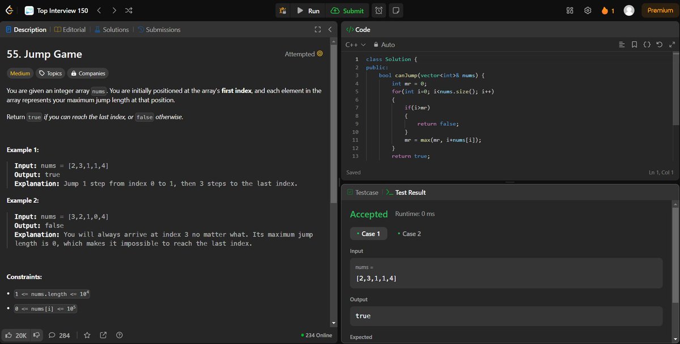Image resolution: width=680 pixels, height=344 pixels.
Task: Open the settings gear
Action: tap(588, 11)
